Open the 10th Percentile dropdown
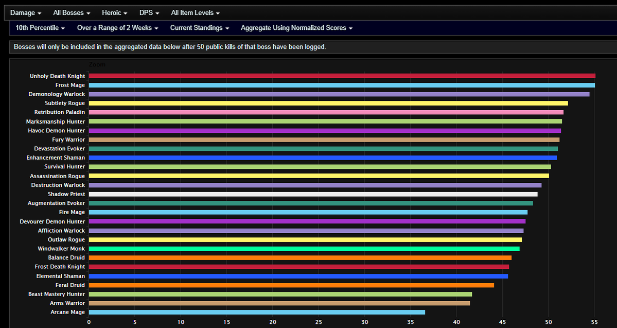The image size is (617, 328). [x=40, y=28]
